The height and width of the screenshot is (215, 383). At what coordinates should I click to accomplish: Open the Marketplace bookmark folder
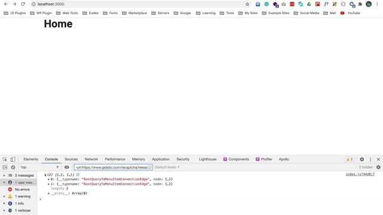tap(134, 13)
